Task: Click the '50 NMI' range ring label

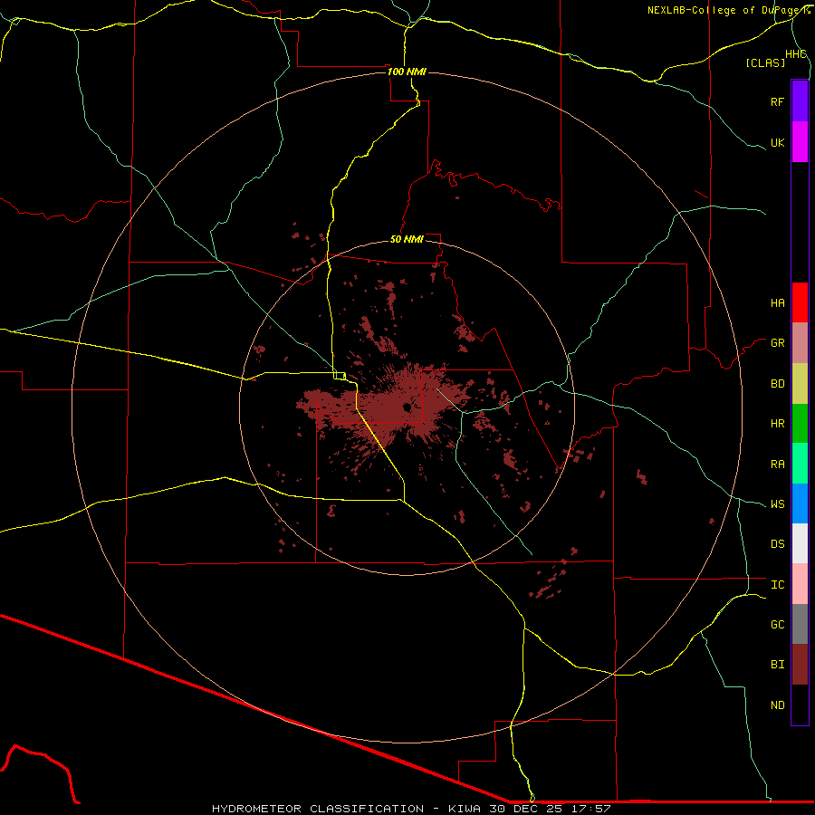Action: (x=407, y=239)
